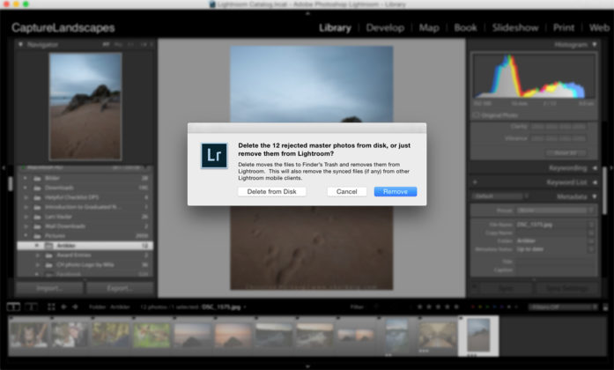Toggle the Original Photo checkbox

(477, 115)
